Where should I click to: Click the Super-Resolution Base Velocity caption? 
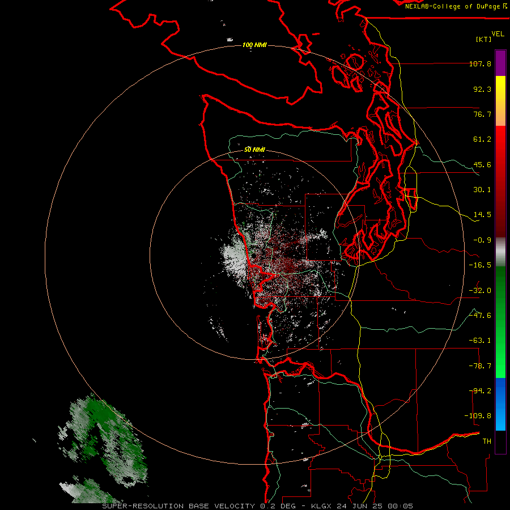click(258, 506)
